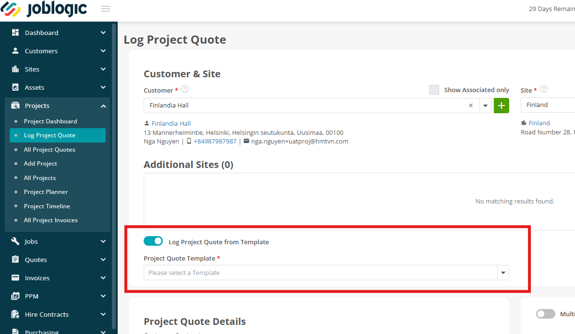The height and width of the screenshot is (334, 575).
Task: Click the Hire Contracts document icon
Action: 15,314
